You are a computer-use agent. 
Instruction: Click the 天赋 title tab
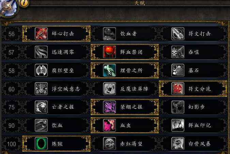pyautogui.click(x=139, y=3)
